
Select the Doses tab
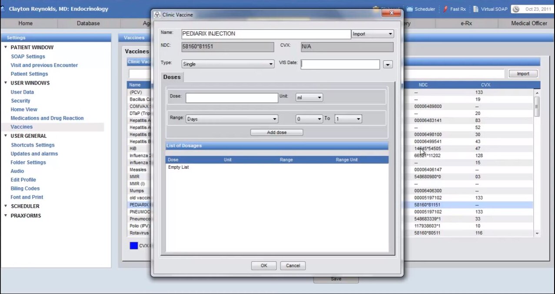(172, 77)
